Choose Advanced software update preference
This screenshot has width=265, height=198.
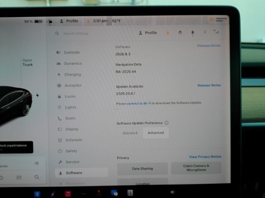coord(156,133)
